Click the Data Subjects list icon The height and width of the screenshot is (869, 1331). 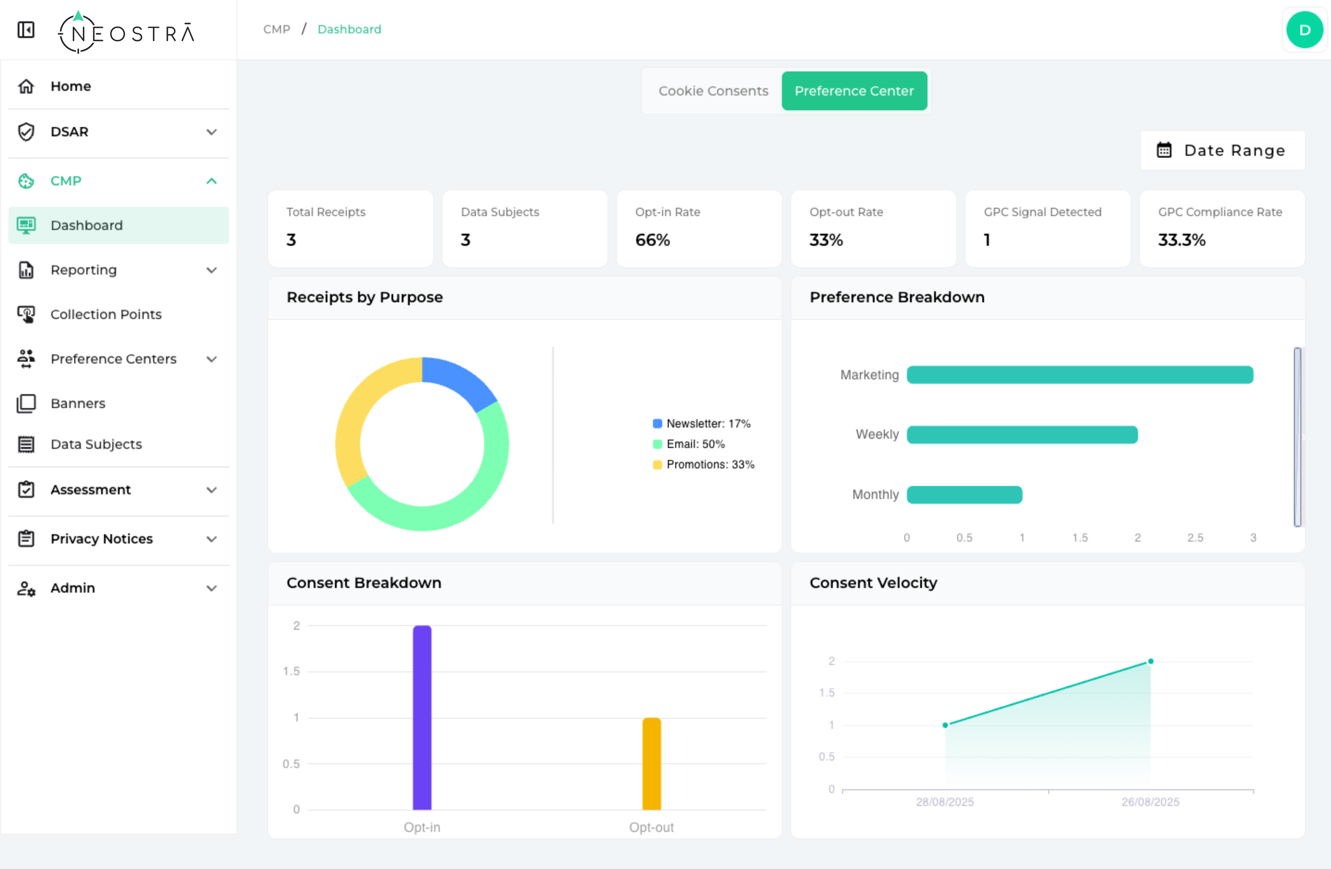(26, 444)
